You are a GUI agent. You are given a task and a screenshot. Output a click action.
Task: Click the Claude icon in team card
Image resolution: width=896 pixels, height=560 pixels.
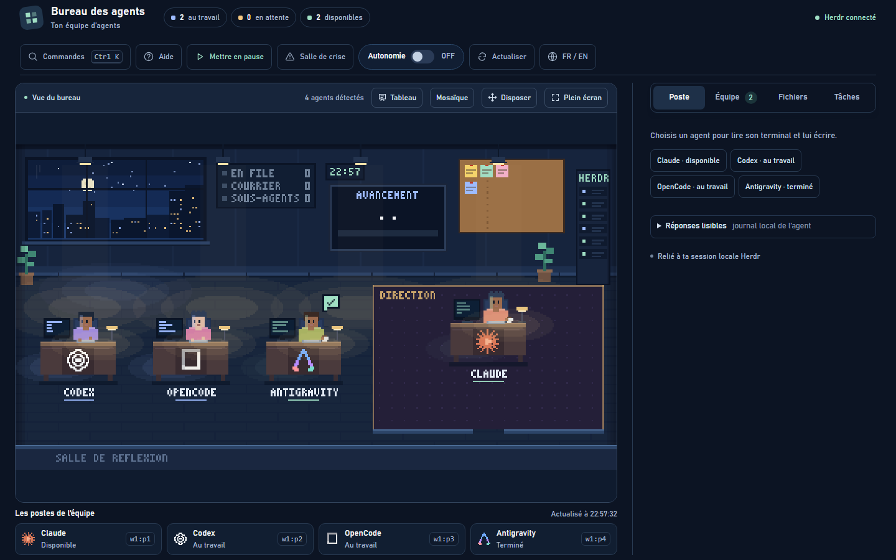(29, 539)
